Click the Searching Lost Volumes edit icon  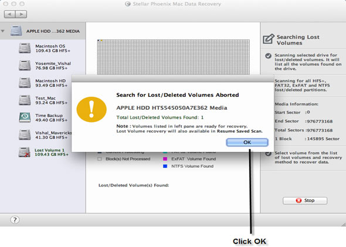tap(269, 39)
